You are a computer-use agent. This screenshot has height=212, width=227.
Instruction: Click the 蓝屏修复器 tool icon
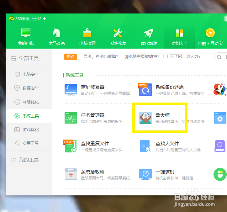coord(71,89)
